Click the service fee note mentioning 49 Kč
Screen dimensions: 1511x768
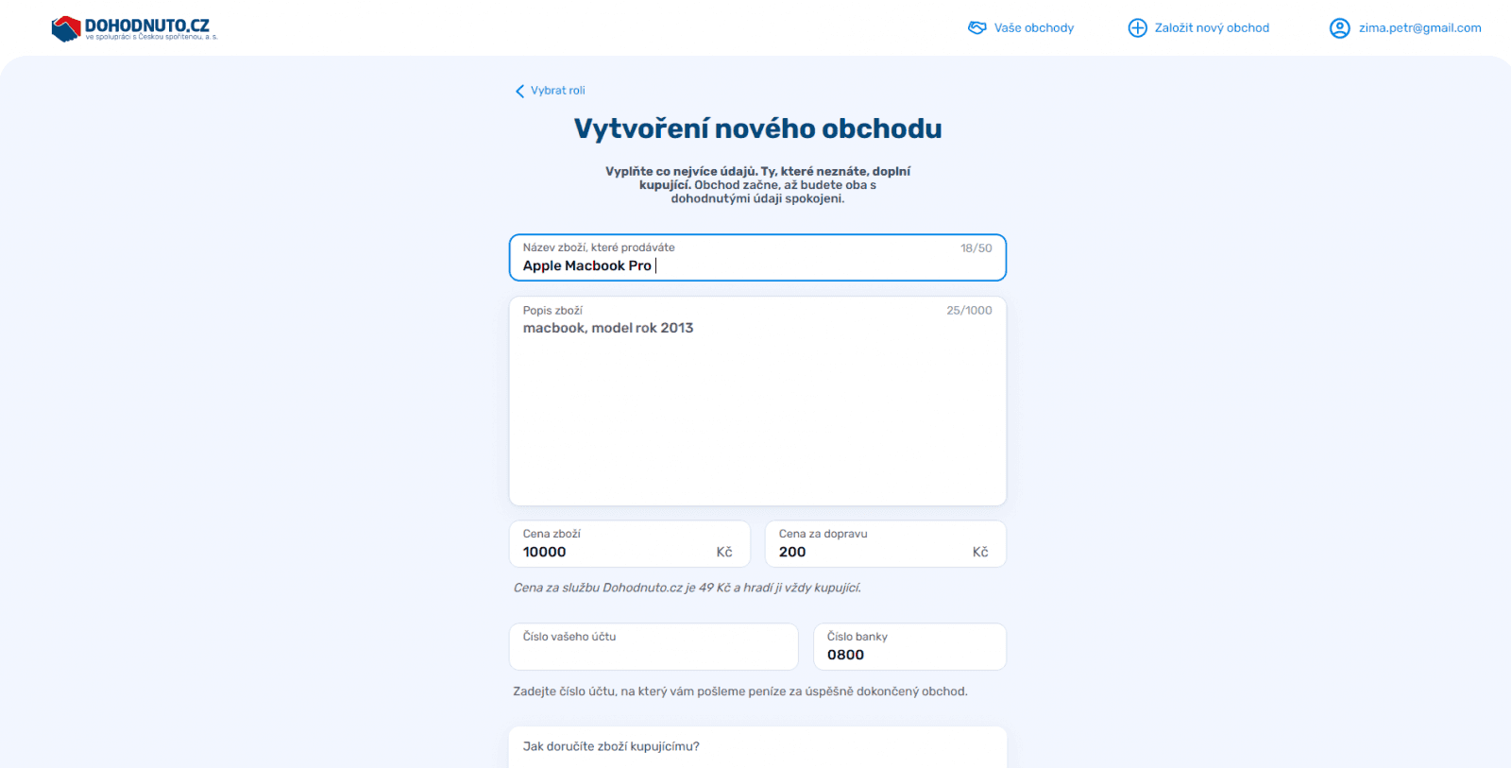click(x=688, y=588)
